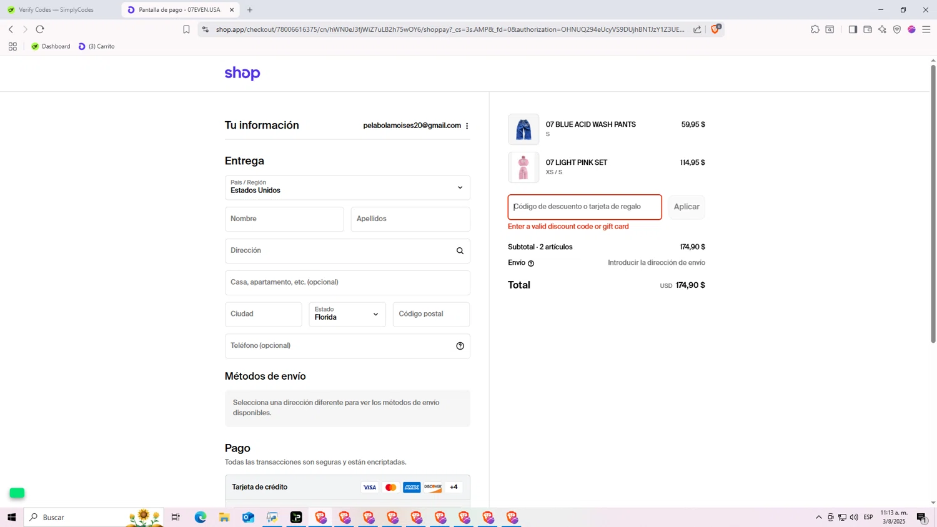Image resolution: width=937 pixels, height=527 pixels.
Task: Open the (3) Carrito bookmark
Action: (x=96, y=46)
